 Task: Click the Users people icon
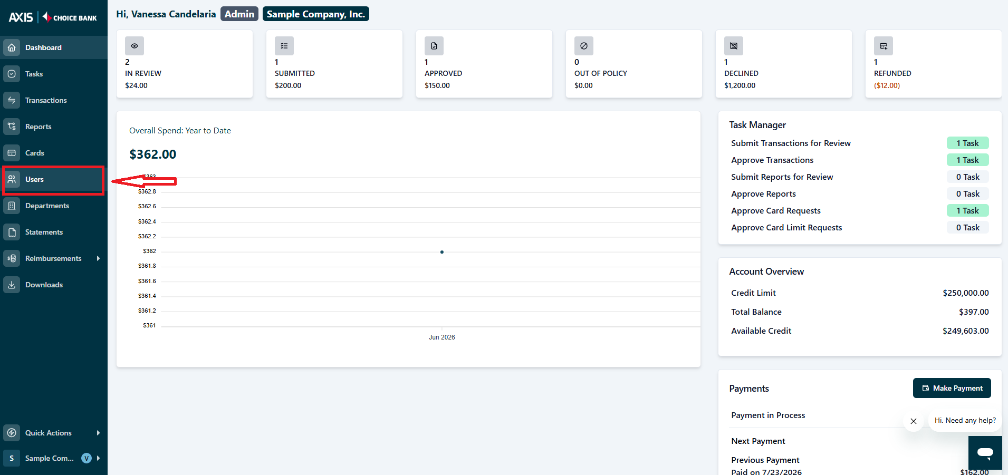(x=12, y=179)
